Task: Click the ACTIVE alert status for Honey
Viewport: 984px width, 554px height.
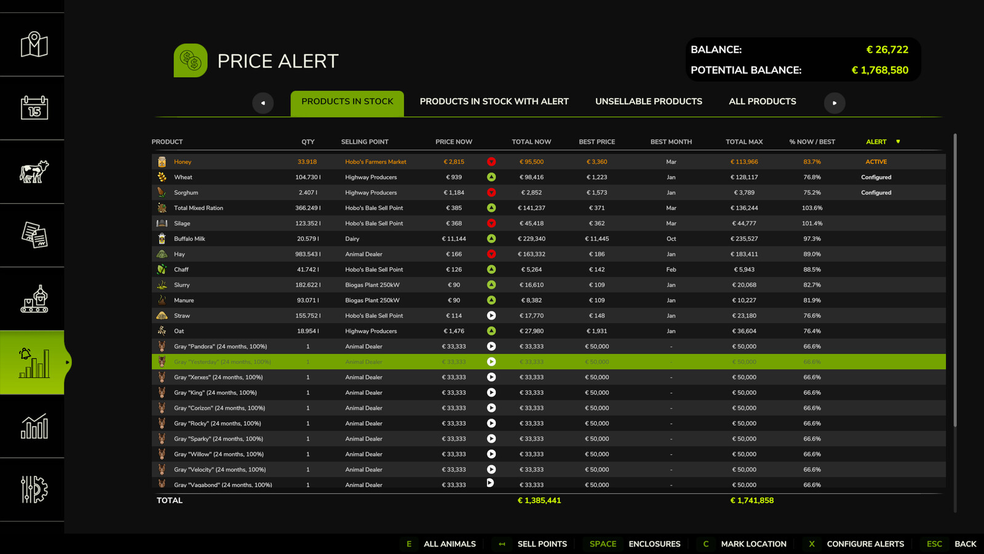Action: coord(876,162)
